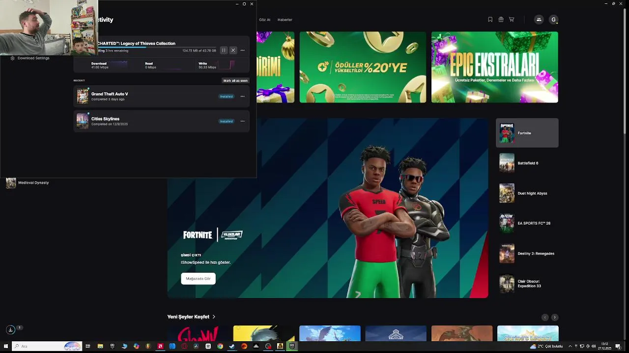
Task: Click the Installed badge for Cities Skylines
Action: (226, 121)
